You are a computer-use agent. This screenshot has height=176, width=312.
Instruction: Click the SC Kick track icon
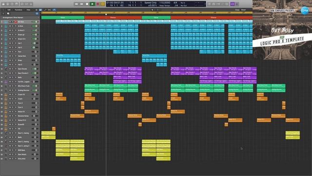tap(6, 22)
